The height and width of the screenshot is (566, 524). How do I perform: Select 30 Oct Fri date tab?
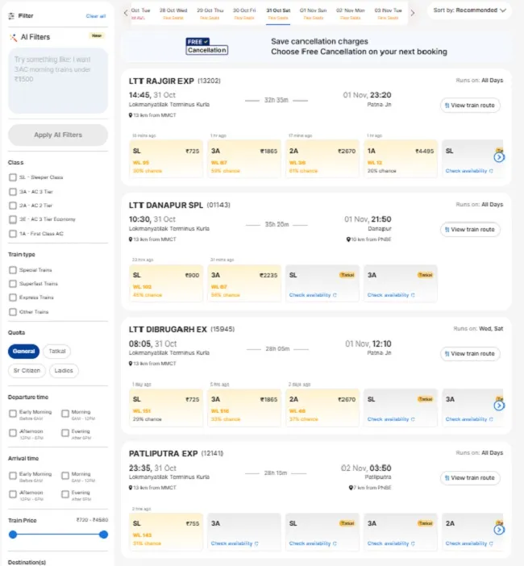tap(244, 14)
